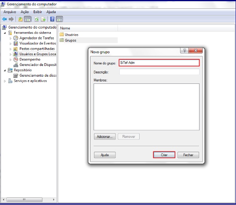This screenshot has height=205, width=236.
Task: Select Ferramentas do sistema text in tree
Action: tap(33, 33)
